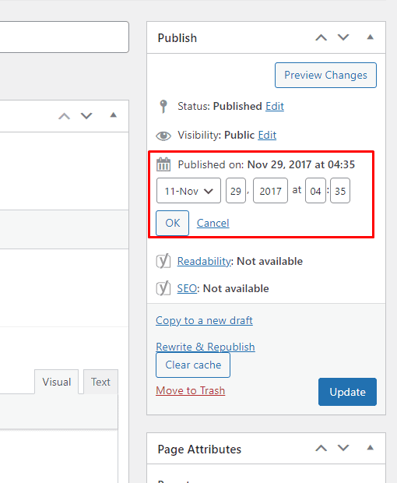Collapse the Publish panel triangle toggle
This screenshot has height=483, width=397.
pos(371,37)
